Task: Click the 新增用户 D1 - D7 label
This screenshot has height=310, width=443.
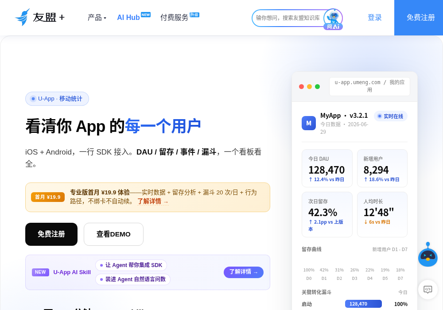Action: (x=389, y=249)
